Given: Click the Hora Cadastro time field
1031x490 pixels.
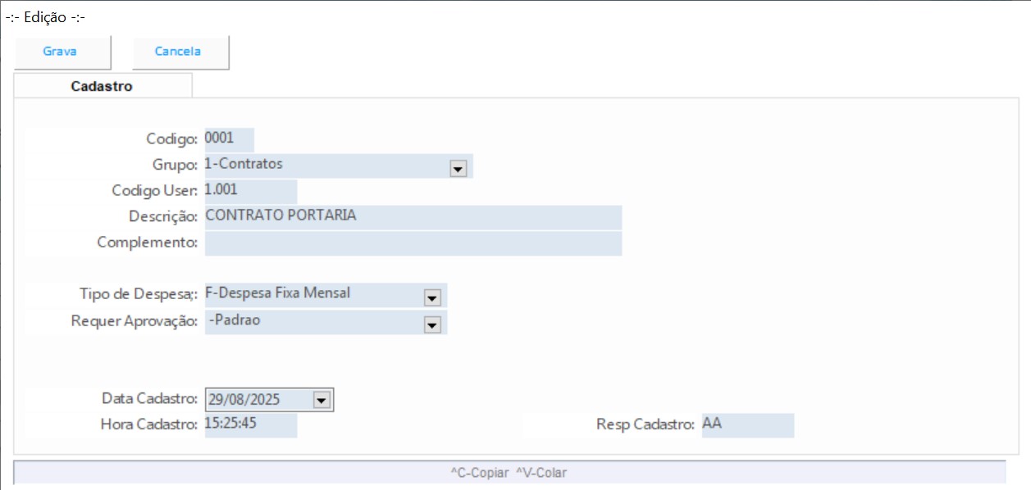Looking at the screenshot, I should click(x=249, y=425).
